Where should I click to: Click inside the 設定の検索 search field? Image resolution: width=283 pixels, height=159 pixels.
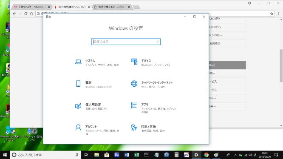(126, 42)
